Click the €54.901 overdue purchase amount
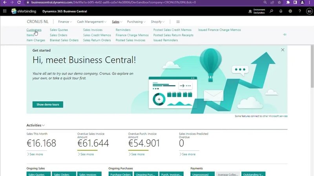This screenshot has height=176, width=314. coord(144,143)
